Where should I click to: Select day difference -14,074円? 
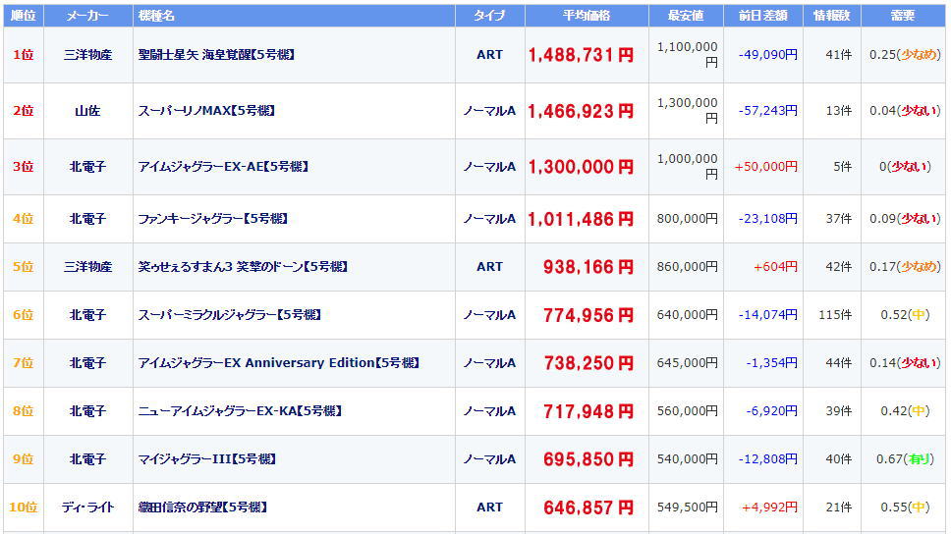[768, 314]
